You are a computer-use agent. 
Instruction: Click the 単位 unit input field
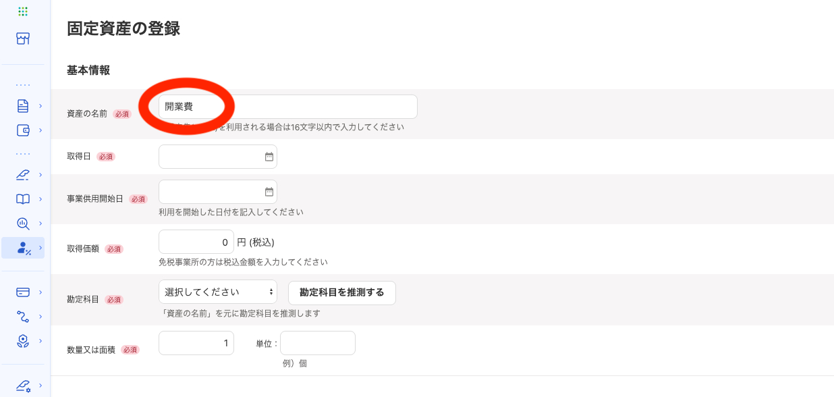(x=317, y=343)
